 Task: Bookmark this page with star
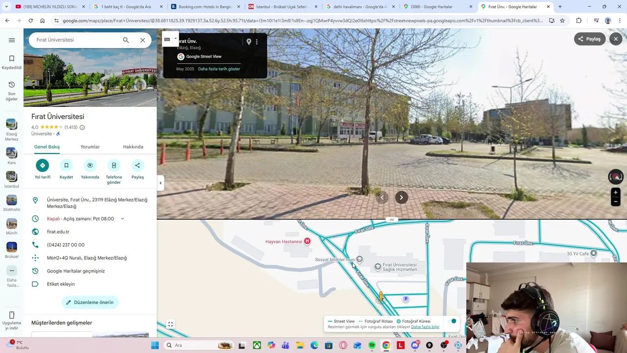tap(562, 21)
